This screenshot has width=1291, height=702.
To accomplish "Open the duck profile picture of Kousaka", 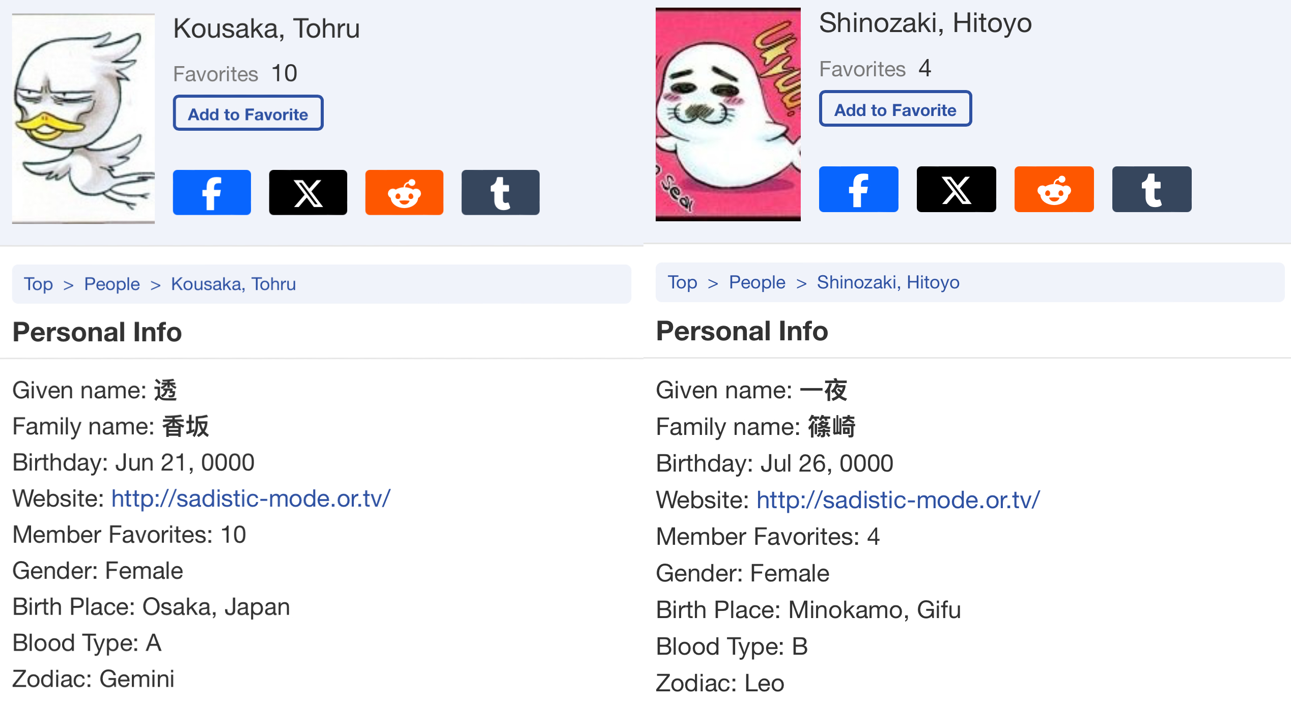I will tap(83, 119).
